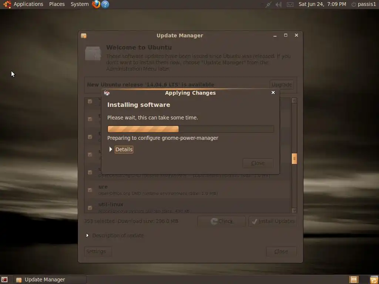This screenshot has width=379, height=284.
Task: Toggle the checkbox for ure package
Action: point(90,190)
